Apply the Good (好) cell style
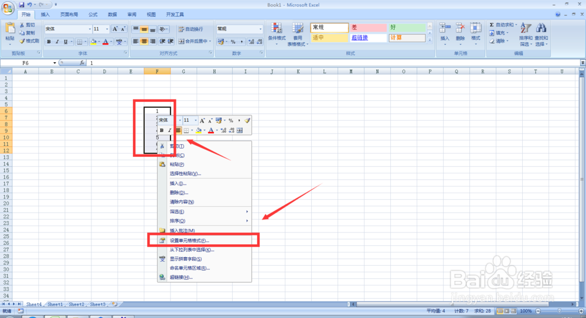Viewport: 586px width, 318px height. pyautogui.click(x=407, y=28)
